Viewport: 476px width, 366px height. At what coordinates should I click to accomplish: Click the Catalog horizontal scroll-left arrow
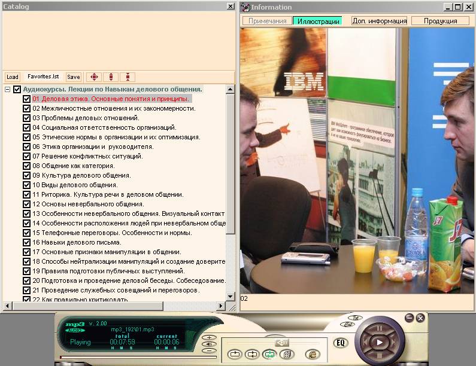pos(7,306)
